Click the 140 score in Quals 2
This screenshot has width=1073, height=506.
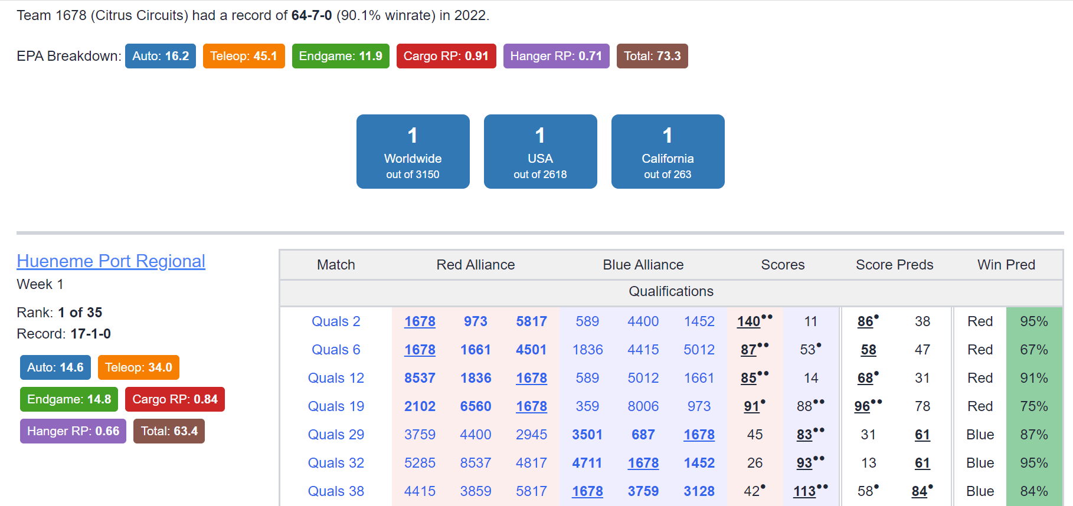748,321
